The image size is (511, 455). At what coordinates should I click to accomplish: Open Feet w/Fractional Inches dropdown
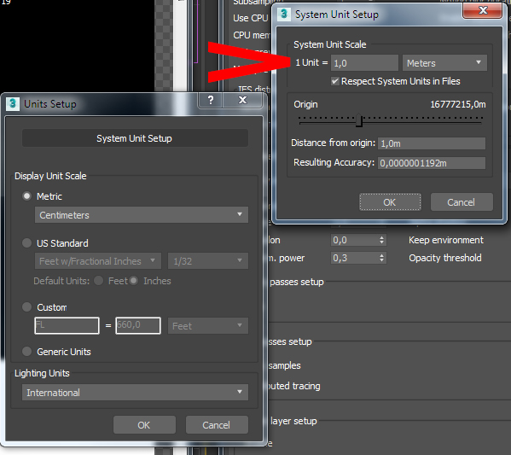[x=98, y=261]
